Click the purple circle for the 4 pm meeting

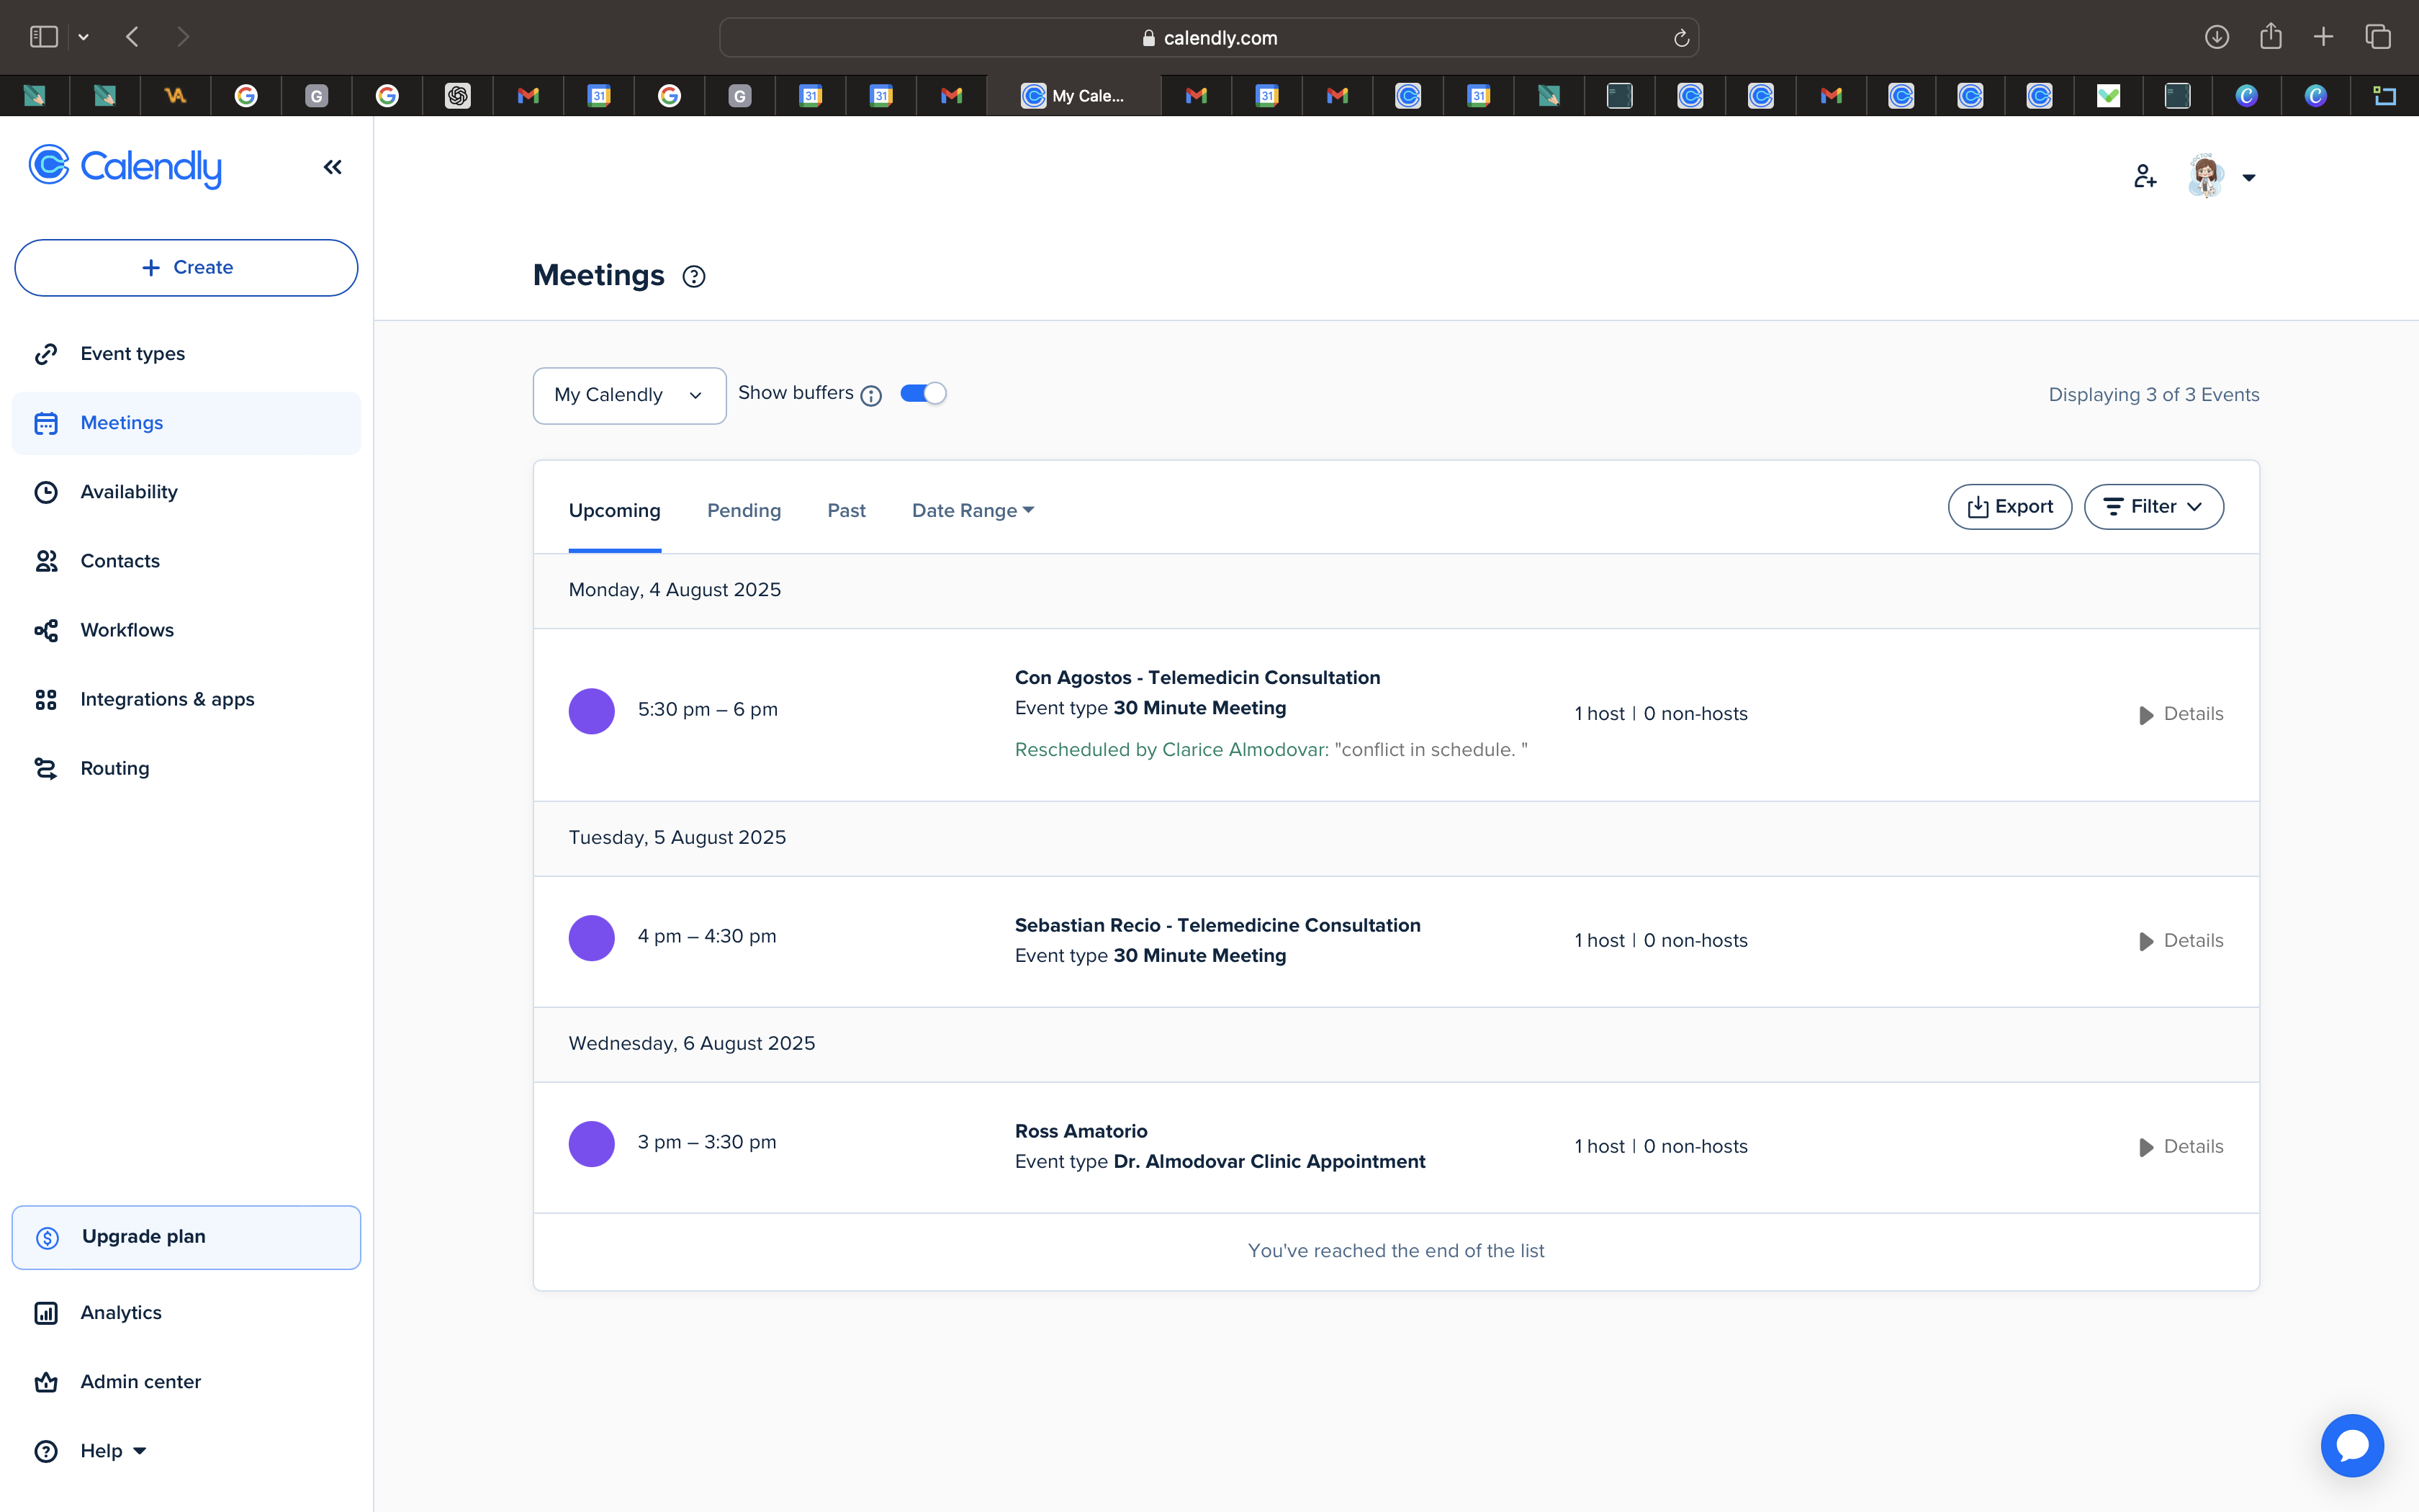[592, 938]
